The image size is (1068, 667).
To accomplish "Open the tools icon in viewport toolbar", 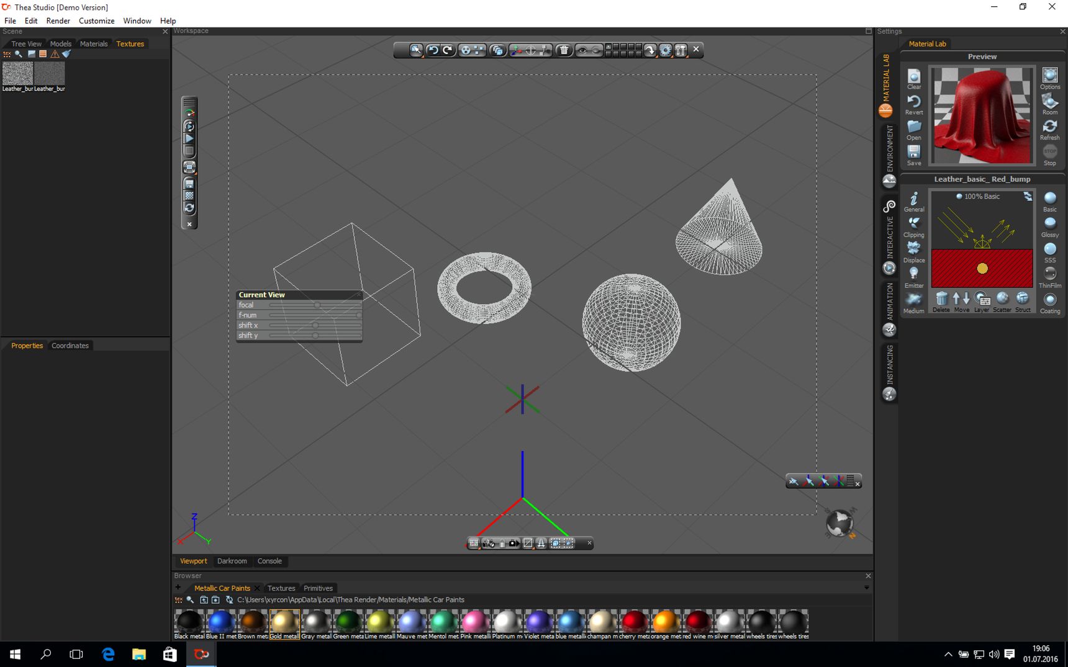I will point(681,50).
